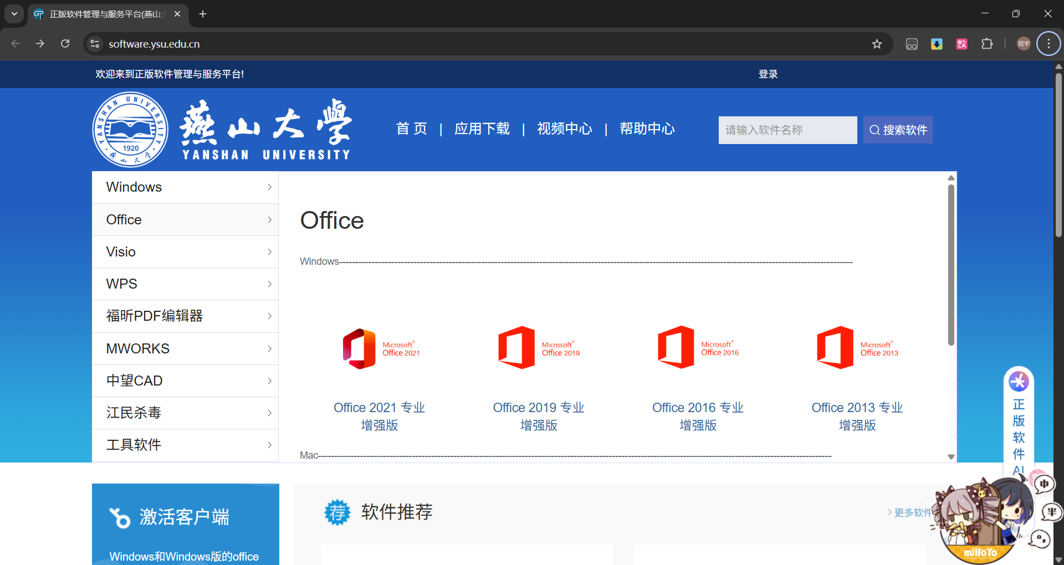This screenshot has width=1064, height=565.
Task: Select the Office 2019 product icon
Action: coord(538,347)
